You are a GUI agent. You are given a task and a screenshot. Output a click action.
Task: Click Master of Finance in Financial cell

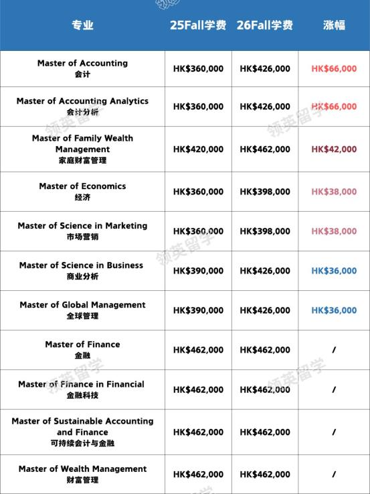82,389
